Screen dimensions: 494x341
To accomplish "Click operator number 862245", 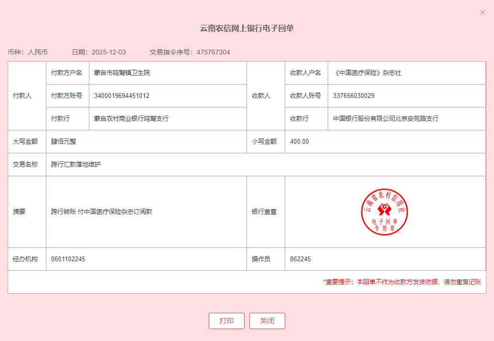I will 300,259.
